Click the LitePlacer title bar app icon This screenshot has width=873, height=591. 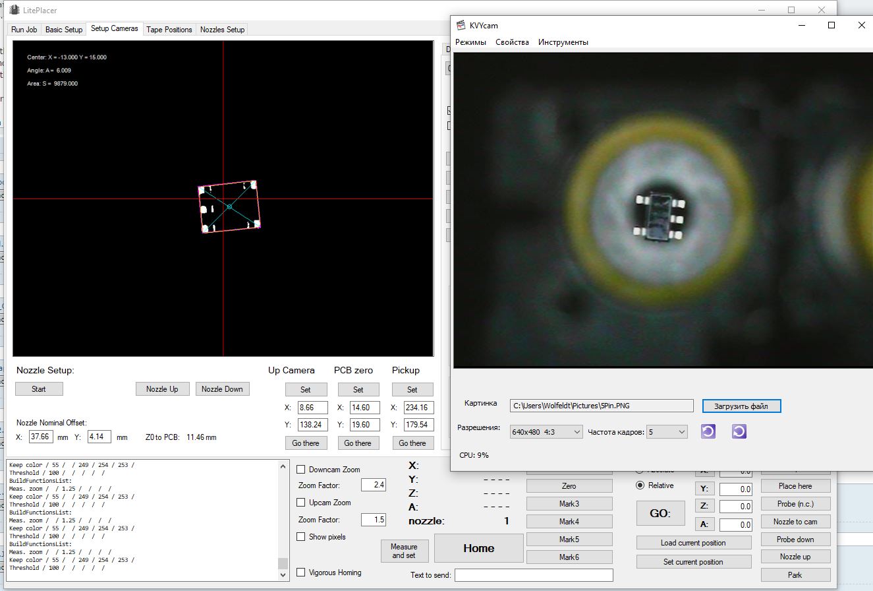pyautogui.click(x=14, y=11)
